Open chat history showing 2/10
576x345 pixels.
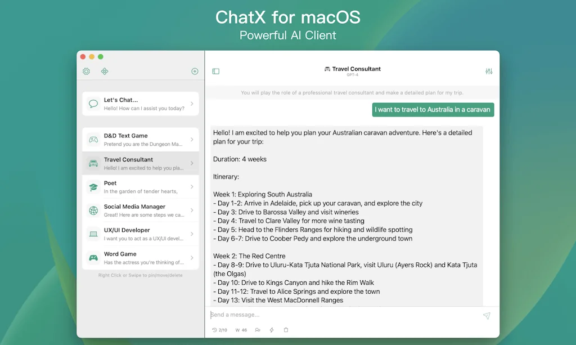(x=219, y=330)
